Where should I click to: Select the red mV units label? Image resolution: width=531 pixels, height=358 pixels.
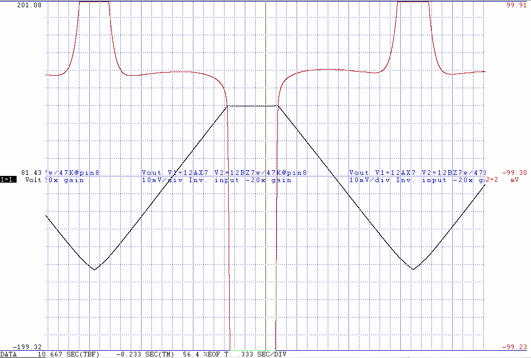pyautogui.click(x=514, y=180)
